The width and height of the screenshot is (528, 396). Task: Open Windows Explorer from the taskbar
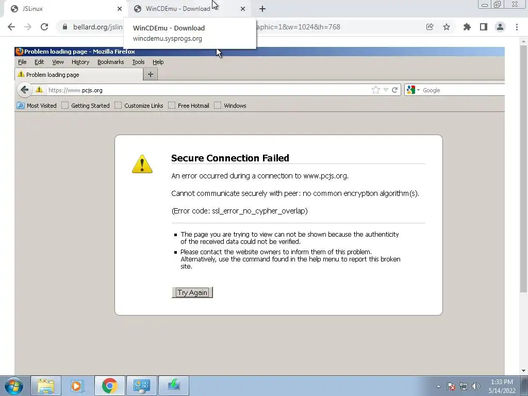pos(46,386)
